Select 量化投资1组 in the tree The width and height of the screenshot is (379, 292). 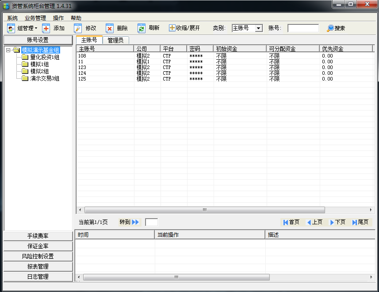pos(44,58)
